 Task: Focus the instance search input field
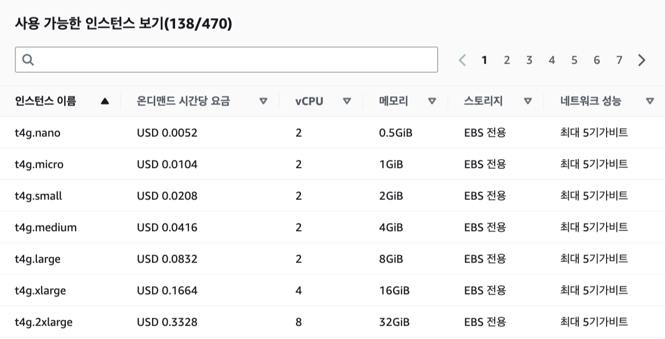226,60
